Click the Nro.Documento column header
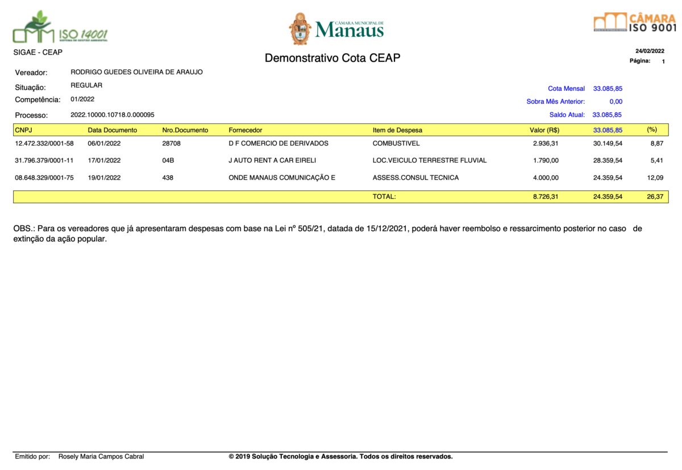 (x=185, y=130)
